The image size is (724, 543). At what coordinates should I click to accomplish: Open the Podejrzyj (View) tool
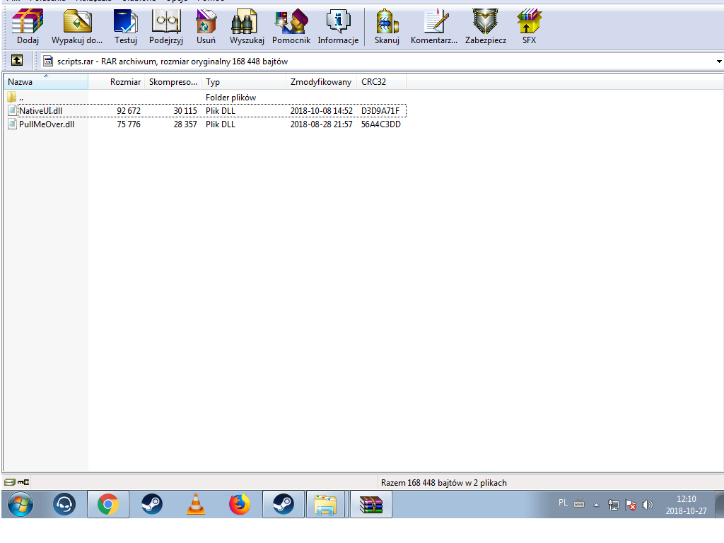pos(165,27)
